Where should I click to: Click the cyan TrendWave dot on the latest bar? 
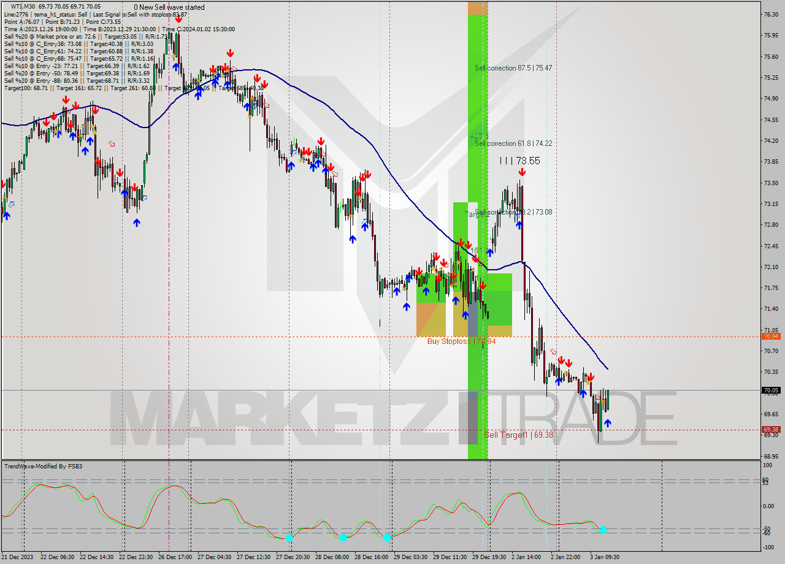point(603,529)
